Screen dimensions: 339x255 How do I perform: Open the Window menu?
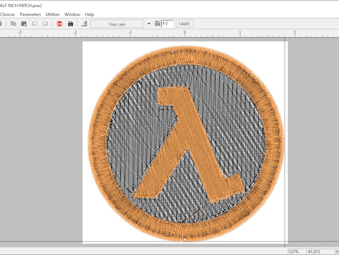[x=72, y=14]
